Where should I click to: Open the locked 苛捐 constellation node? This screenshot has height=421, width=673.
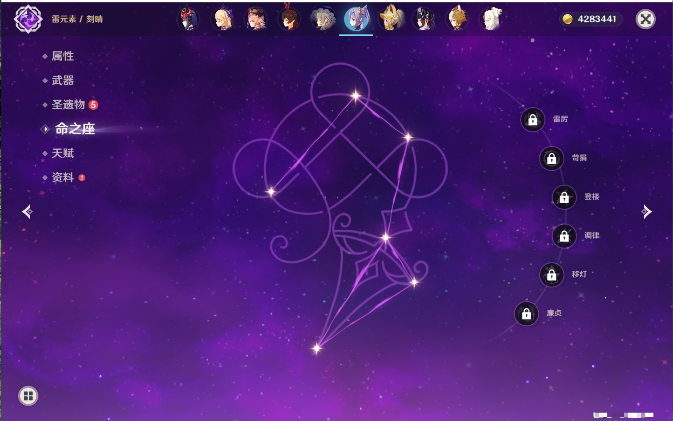tap(552, 159)
